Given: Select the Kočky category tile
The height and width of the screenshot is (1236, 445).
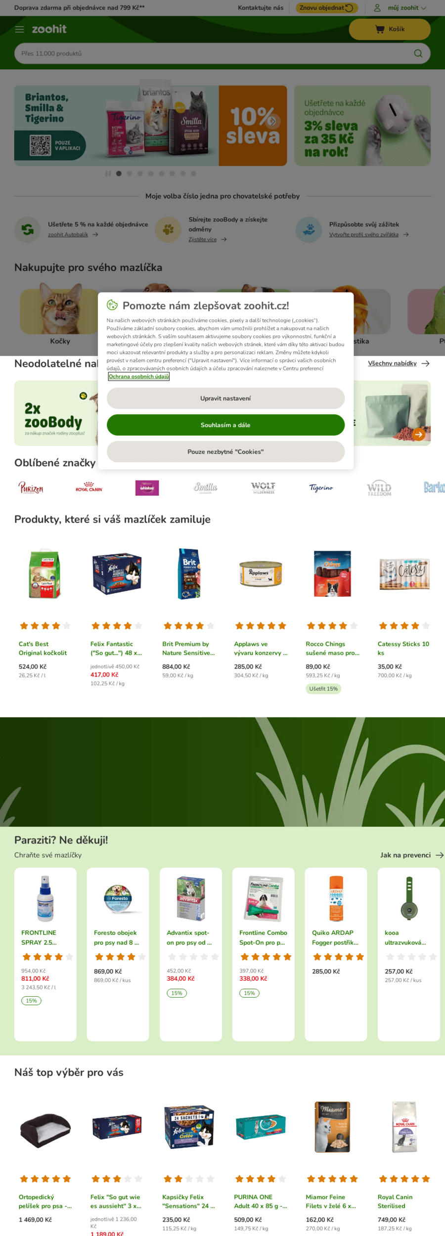Looking at the screenshot, I should pyautogui.click(x=60, y=314).
